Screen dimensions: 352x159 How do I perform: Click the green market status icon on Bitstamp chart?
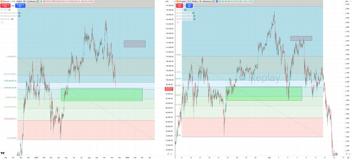(x=213, y=1)
